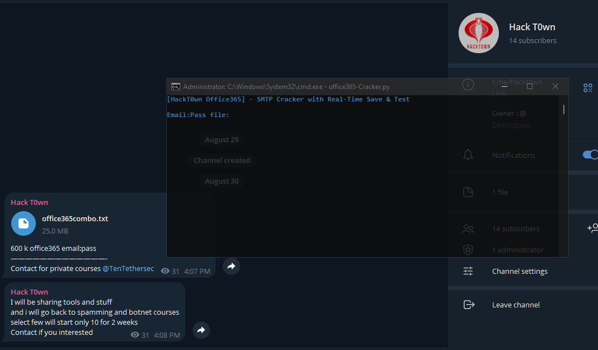Screen dimensions: 598x350
Task: Click the 25.0 MB file size text
Action: coord(55,231)
